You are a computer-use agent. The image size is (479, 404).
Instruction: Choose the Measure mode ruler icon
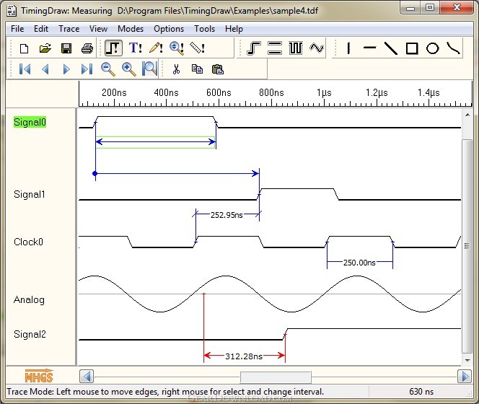tap(198, 48)
